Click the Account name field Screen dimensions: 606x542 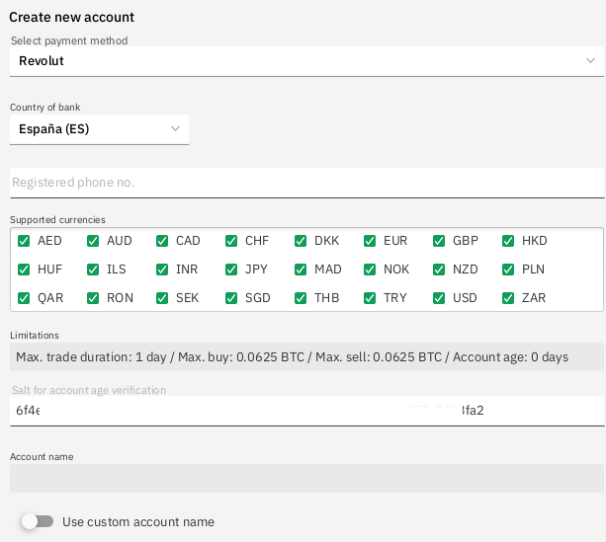point(306,478)
